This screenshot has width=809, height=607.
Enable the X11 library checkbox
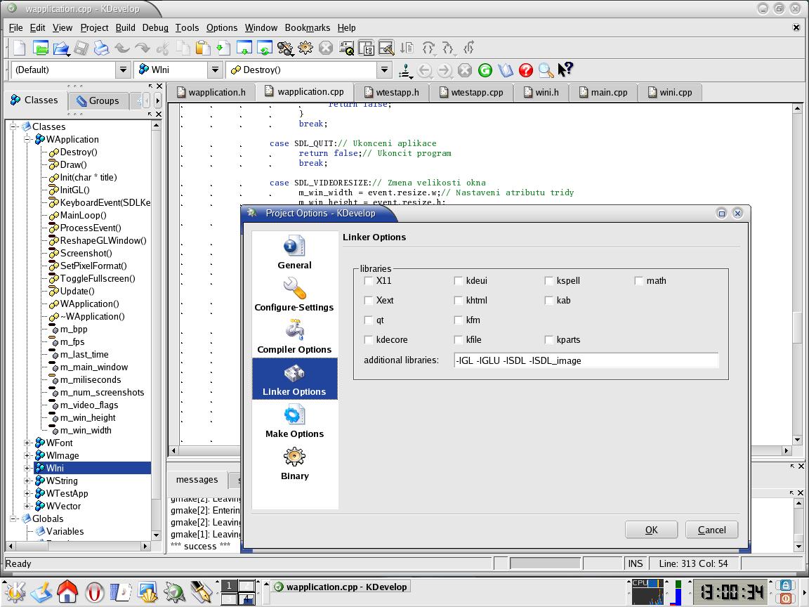tap(369, 281)
